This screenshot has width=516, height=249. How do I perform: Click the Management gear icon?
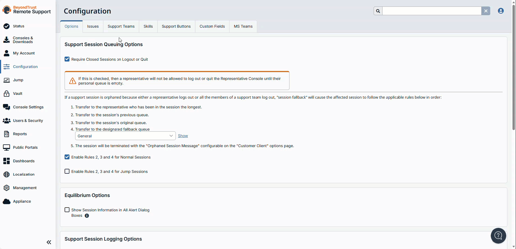[7, 188]
